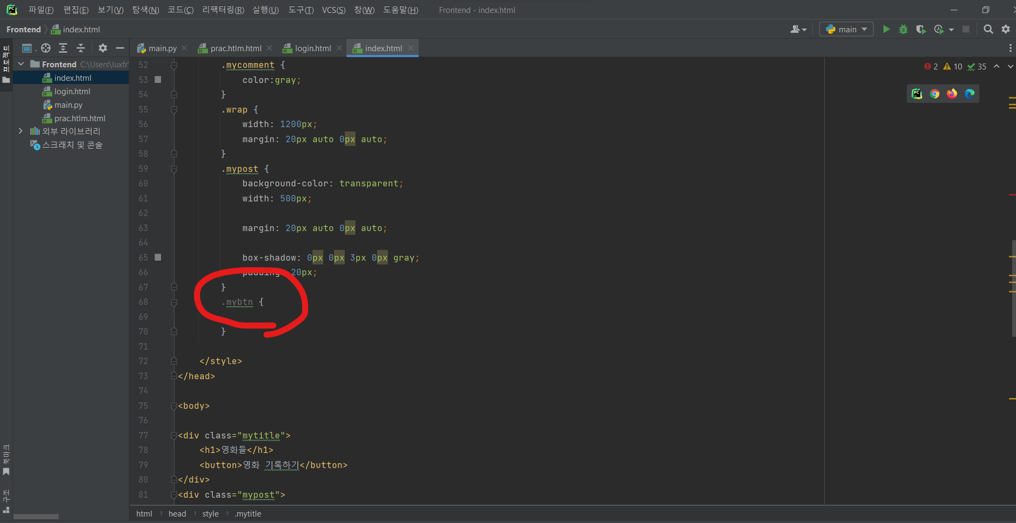
Task: Run the main configuration
Action: [886, 29]
